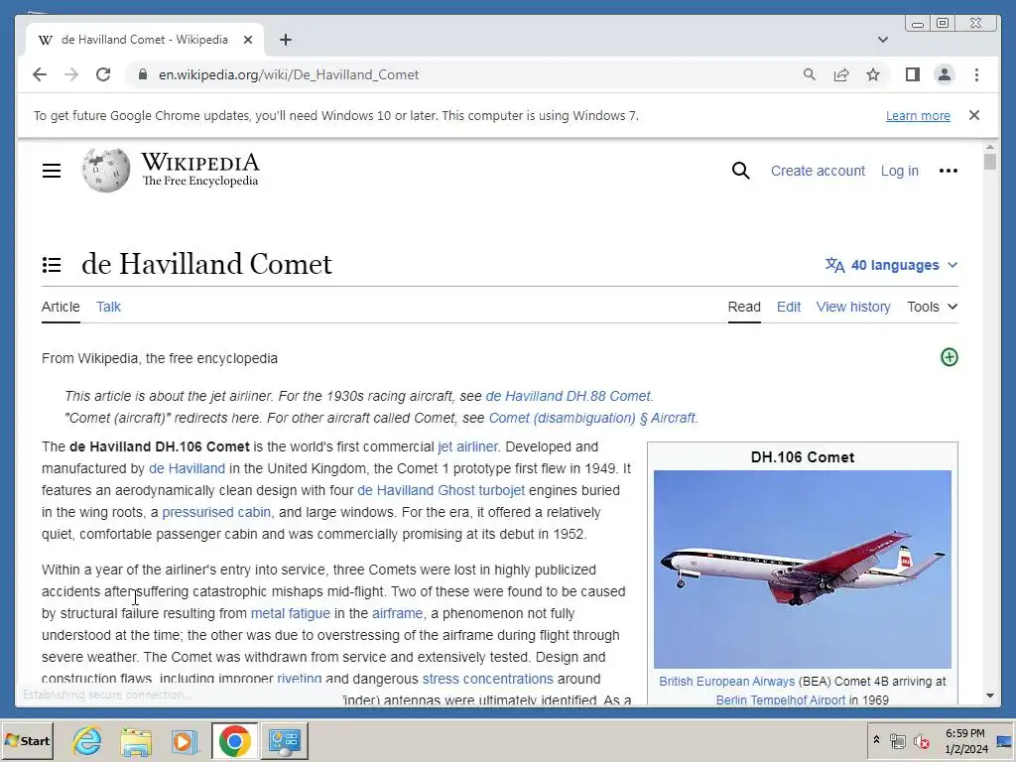Click the page vertical scrollbar thumb
This screenshot has width=1016, height=762.
point(989,161)
